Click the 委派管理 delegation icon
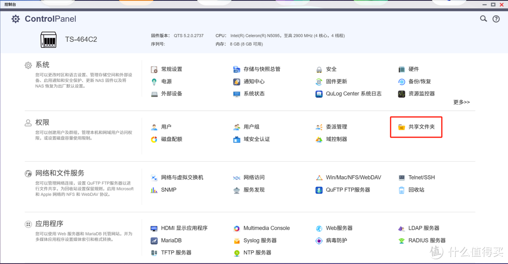The image size is (508, 264). tap(319, 127)
